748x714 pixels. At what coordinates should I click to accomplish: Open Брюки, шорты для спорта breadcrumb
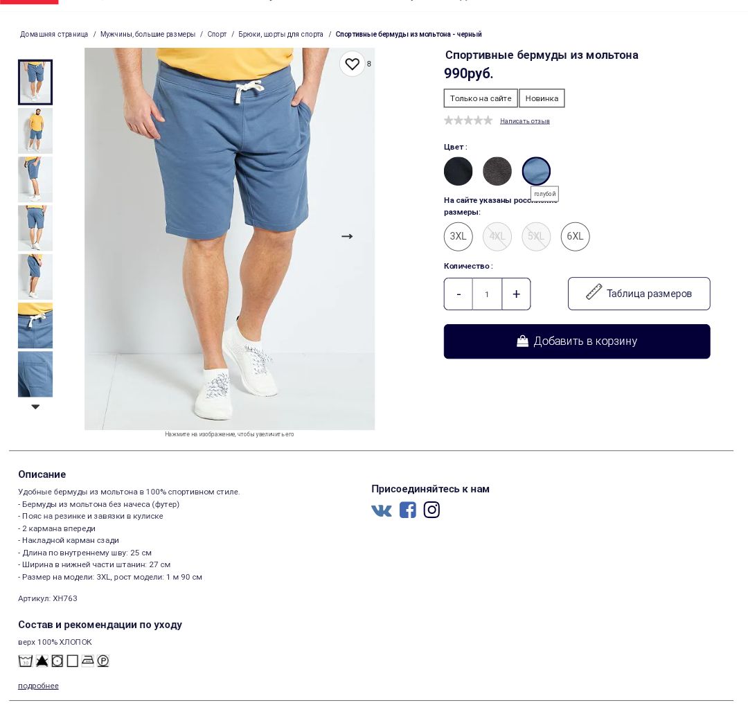click(x=280, y=35)
